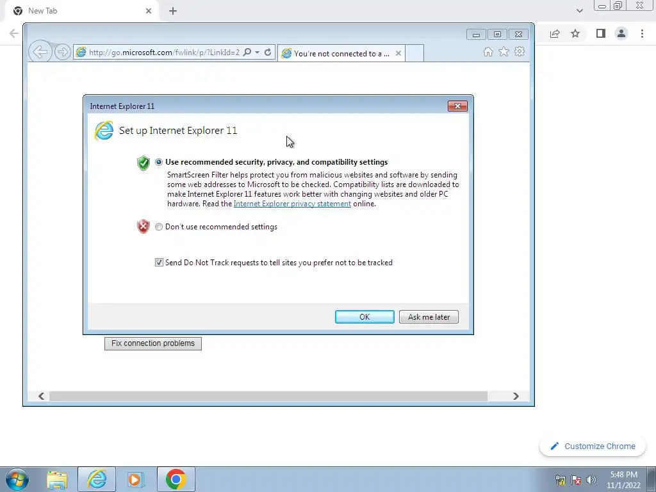Click the network status tray icon
This screenshot has width=656, height=492.
560,480
